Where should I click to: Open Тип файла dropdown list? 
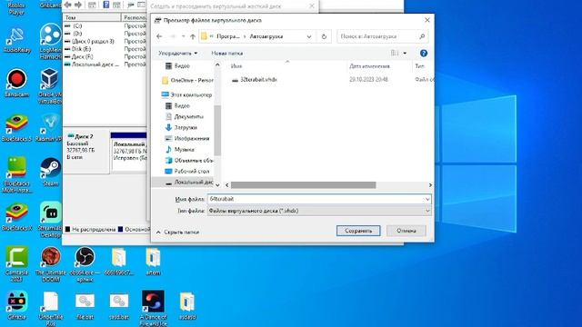pos(319,211)
